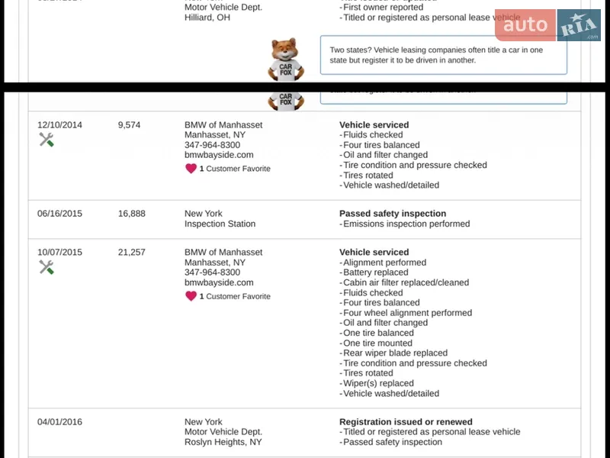This screenshot has height=458, width=610.
Task: Click "1 Customer Favorite" in the 12/10/2014 entry
Action: 235,169
